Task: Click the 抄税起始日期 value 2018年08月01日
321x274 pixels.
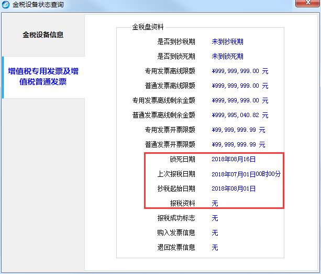Action: (x=234, y=188)
